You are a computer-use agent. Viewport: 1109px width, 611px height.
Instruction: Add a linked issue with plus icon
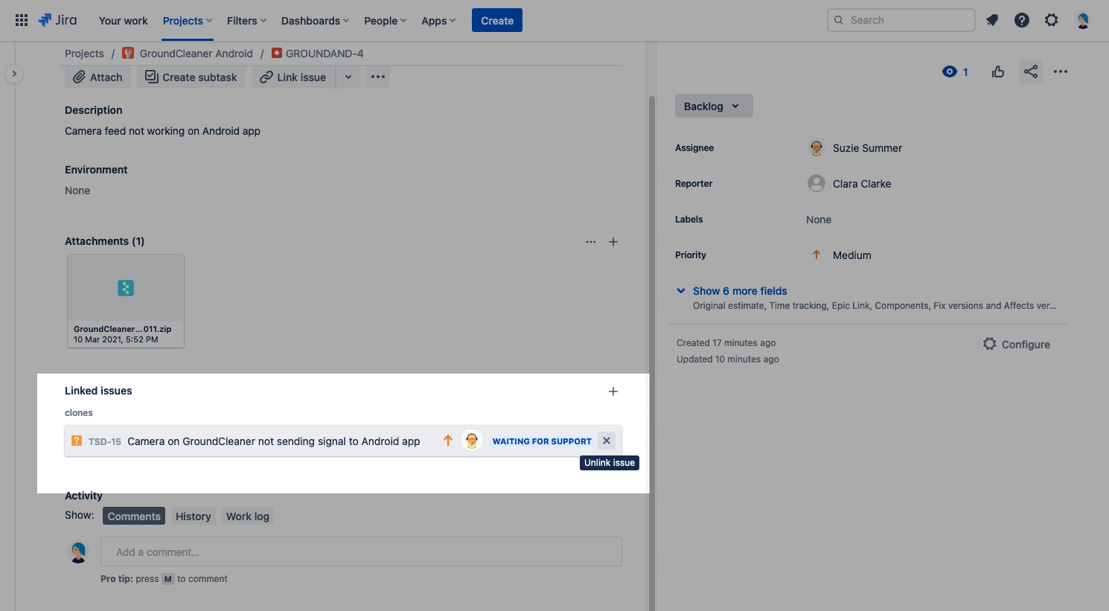[613, 391]
